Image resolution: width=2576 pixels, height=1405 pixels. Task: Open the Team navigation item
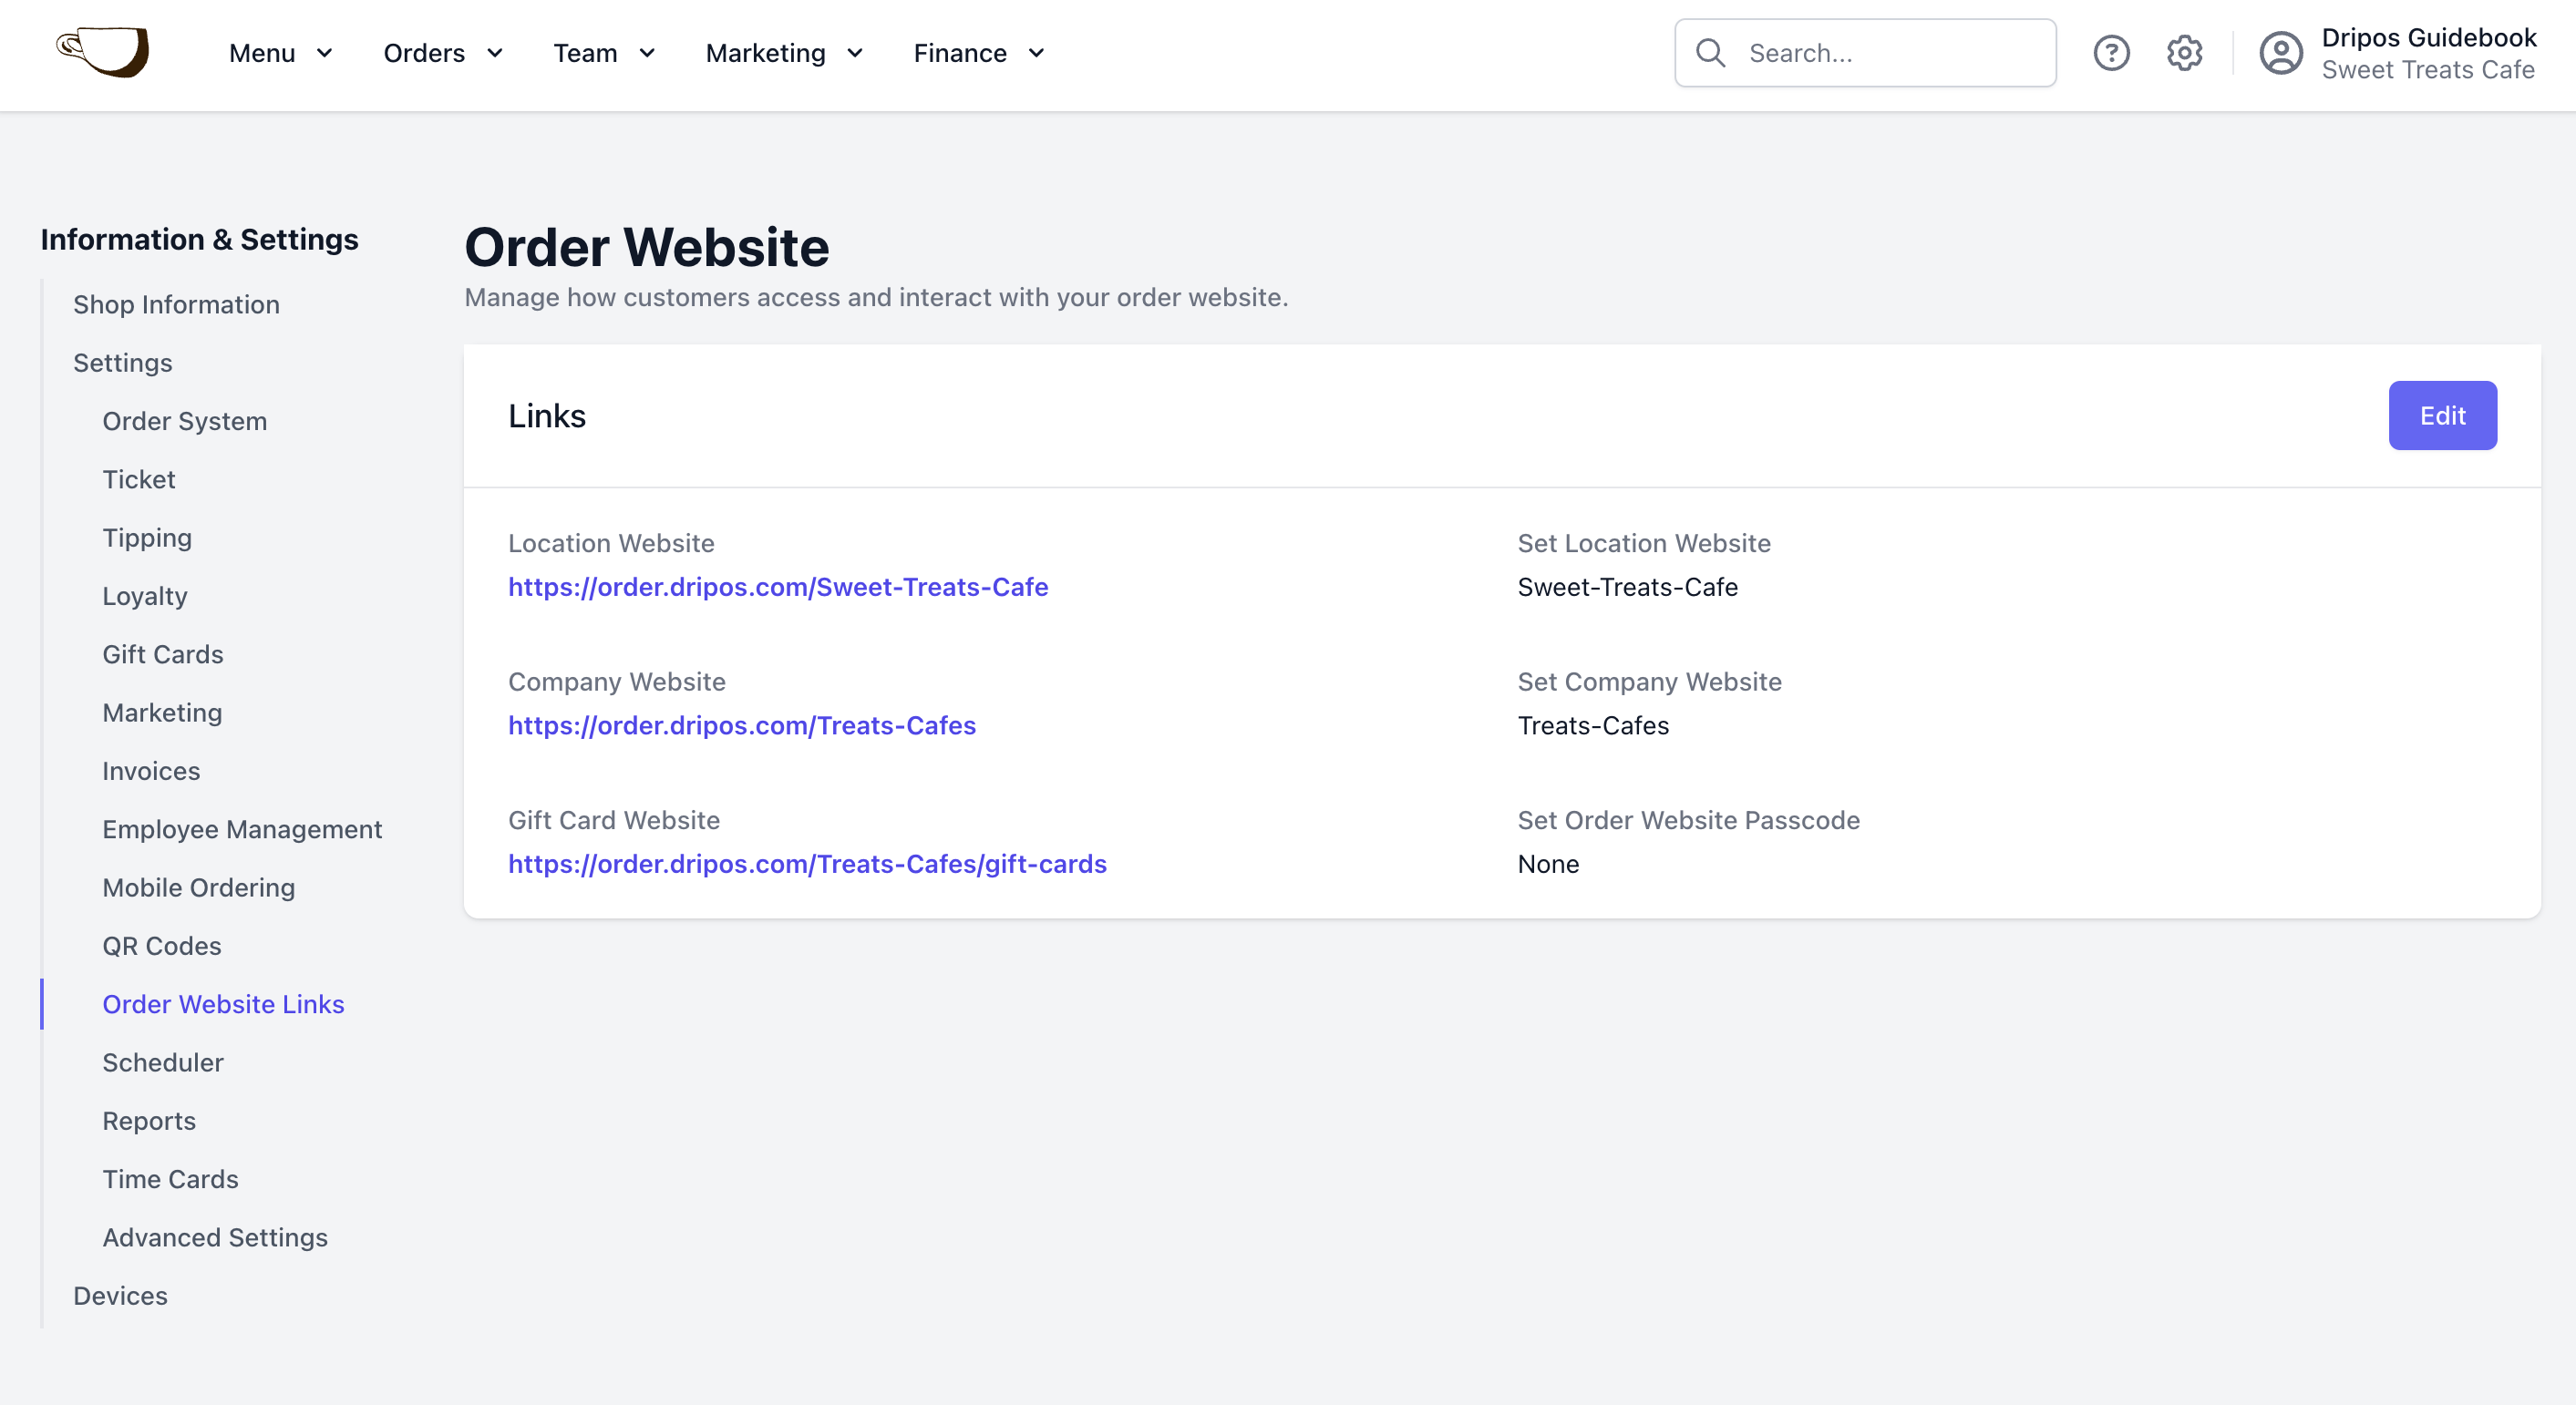click(585, 53)
